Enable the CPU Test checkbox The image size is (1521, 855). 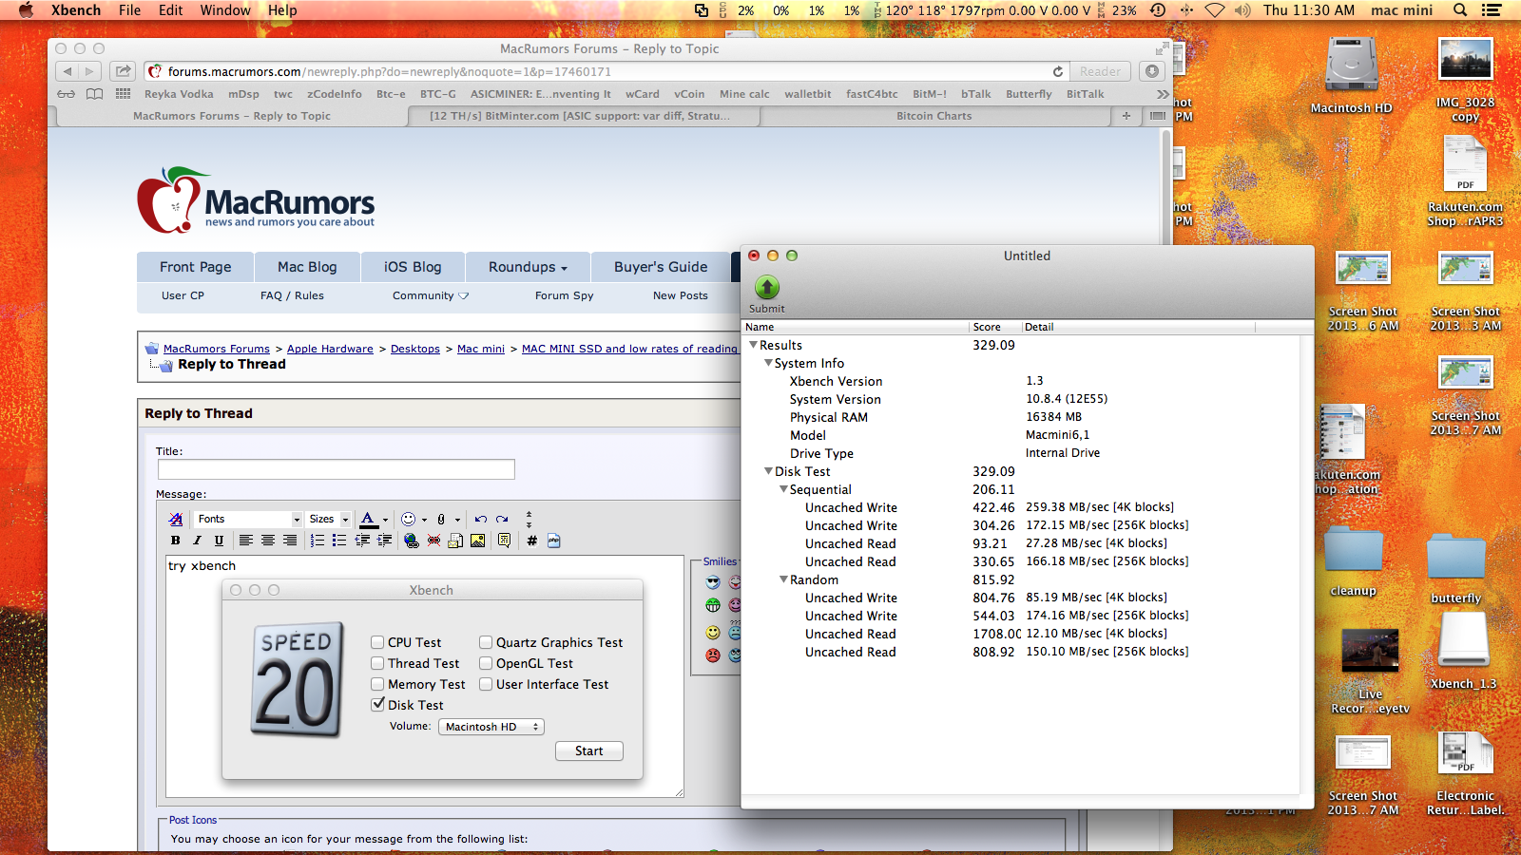(x=377, y=642)
